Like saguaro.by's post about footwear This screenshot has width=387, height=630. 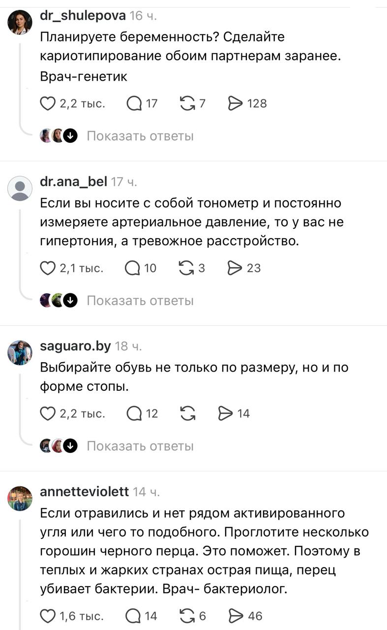point(48,413)
